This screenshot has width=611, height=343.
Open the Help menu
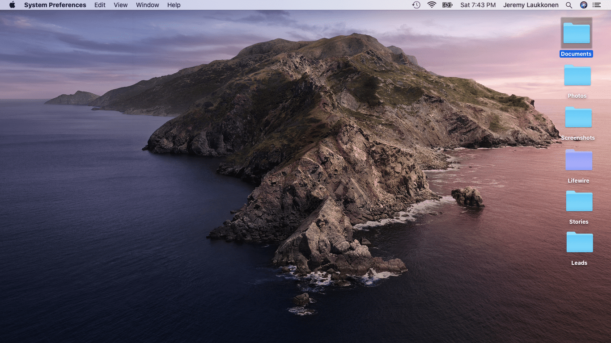click(174, 5)
